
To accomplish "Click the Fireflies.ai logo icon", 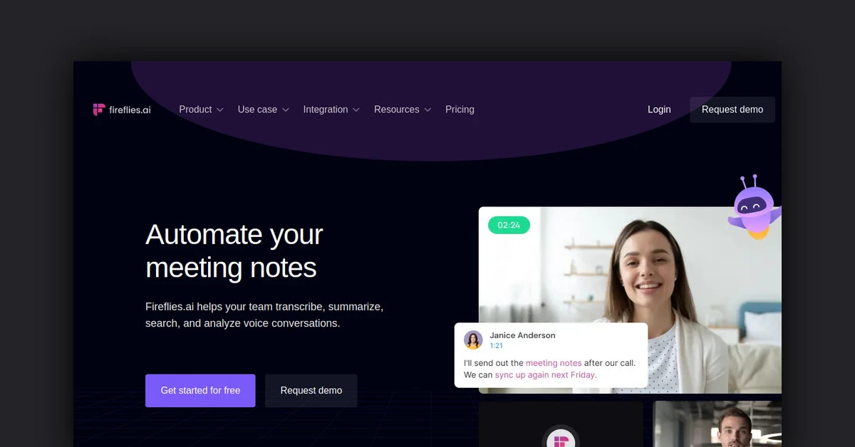I will click(x=99, y=110).
